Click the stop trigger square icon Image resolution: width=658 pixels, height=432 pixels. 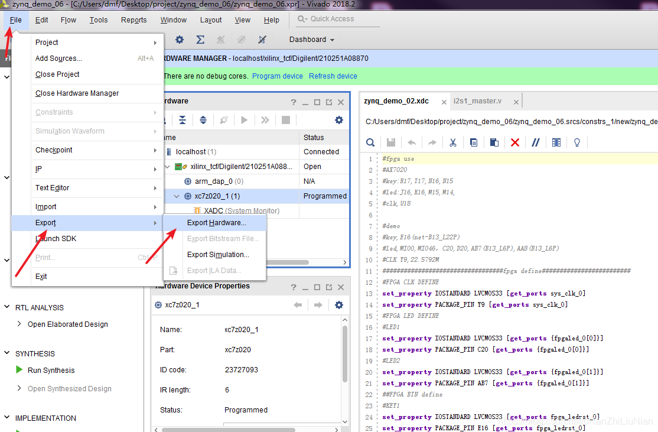point(286,120)
